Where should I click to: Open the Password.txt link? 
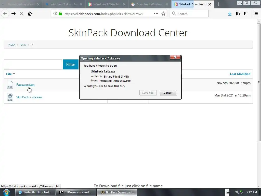point(25,85)
